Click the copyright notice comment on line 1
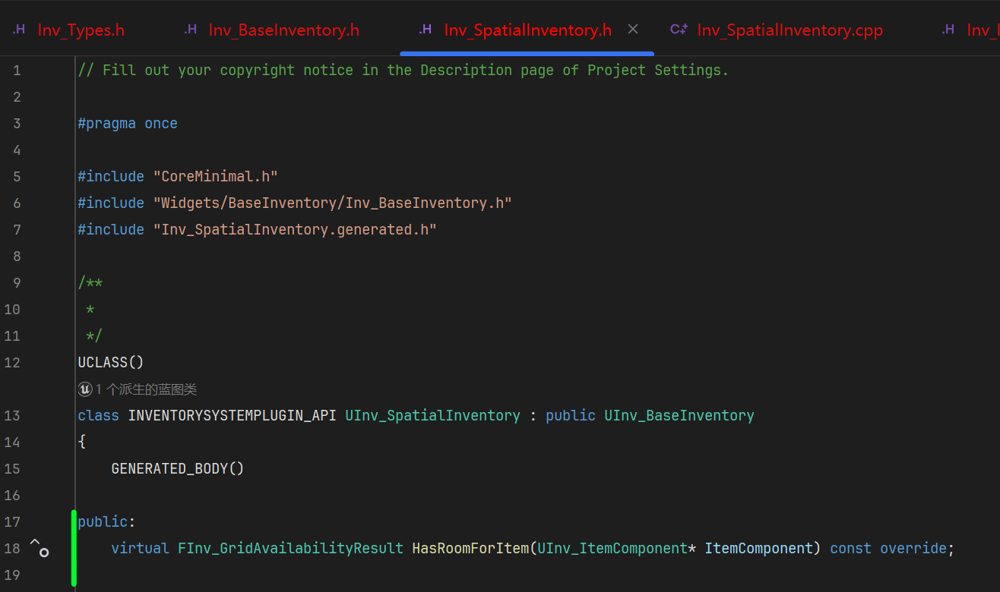Image resolution: width=1000 pixels, height=592 pixels. click(x=403, y=70)
